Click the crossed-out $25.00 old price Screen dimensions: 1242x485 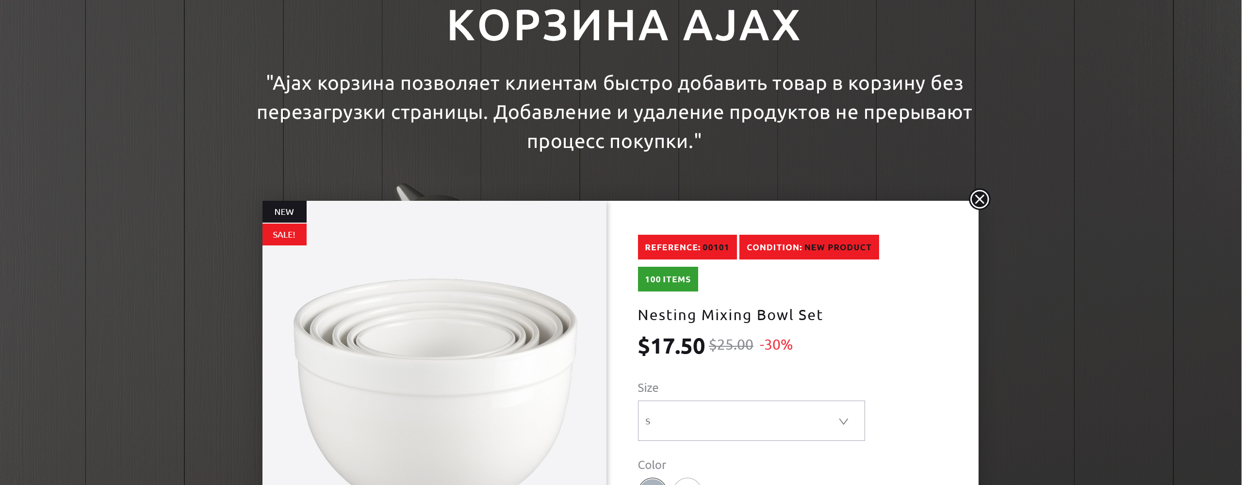coord(731,345)
